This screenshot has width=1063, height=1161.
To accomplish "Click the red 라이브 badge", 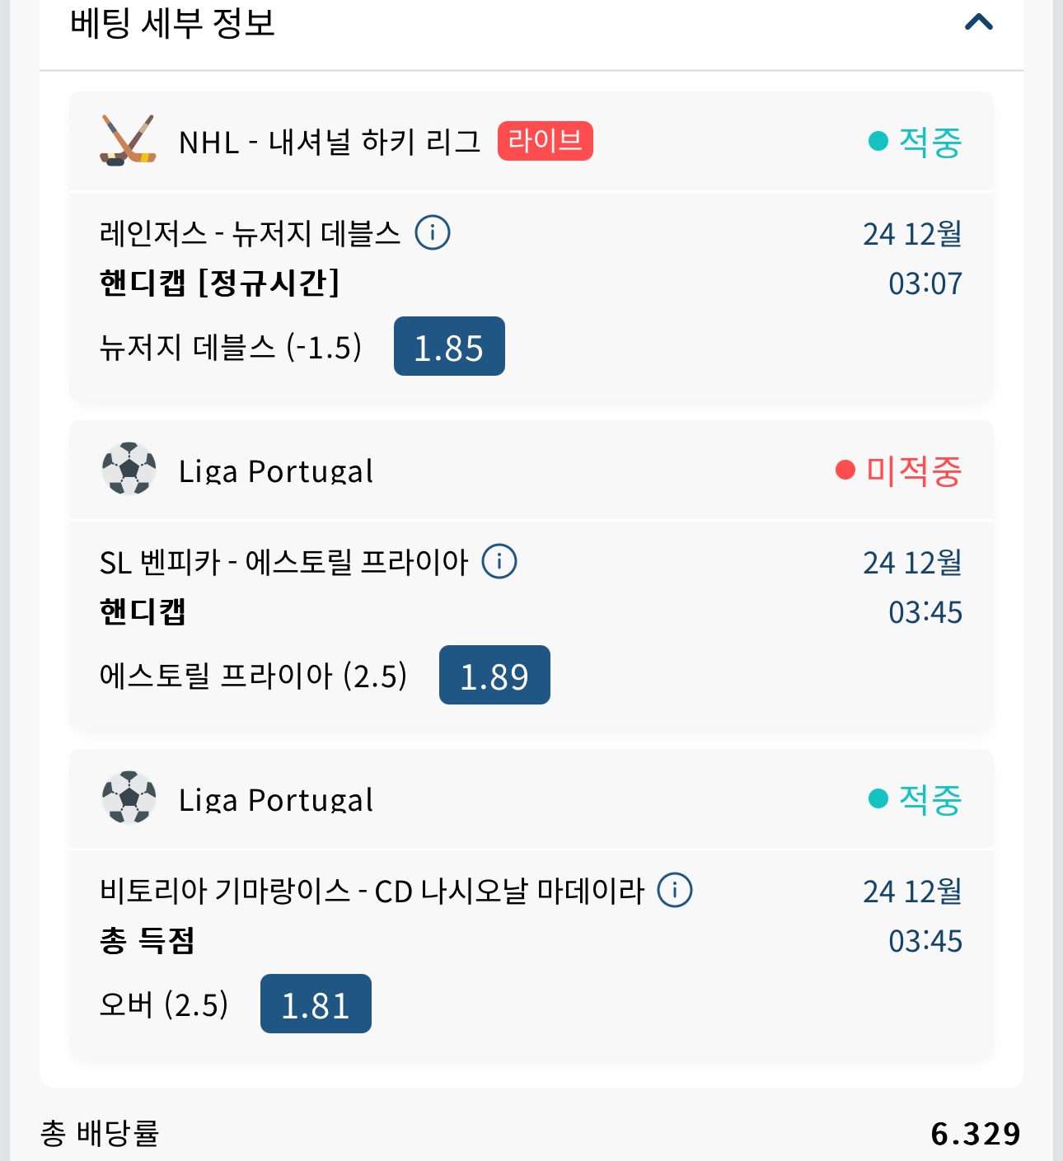I will pyautogui.click(x=545, y=141).
